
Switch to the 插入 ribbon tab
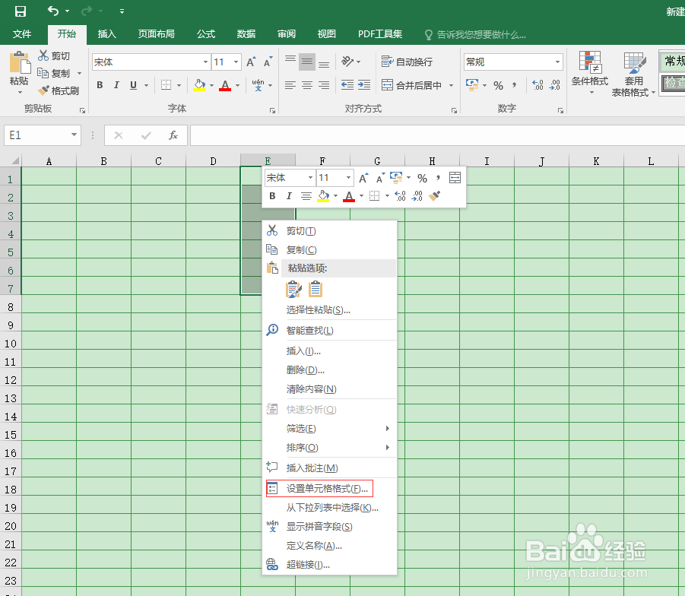click(x=106, y=33)
